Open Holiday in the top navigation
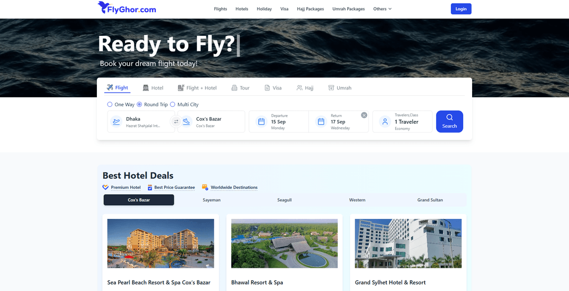Viewport: 569px width, 291px height. [264, 9]
